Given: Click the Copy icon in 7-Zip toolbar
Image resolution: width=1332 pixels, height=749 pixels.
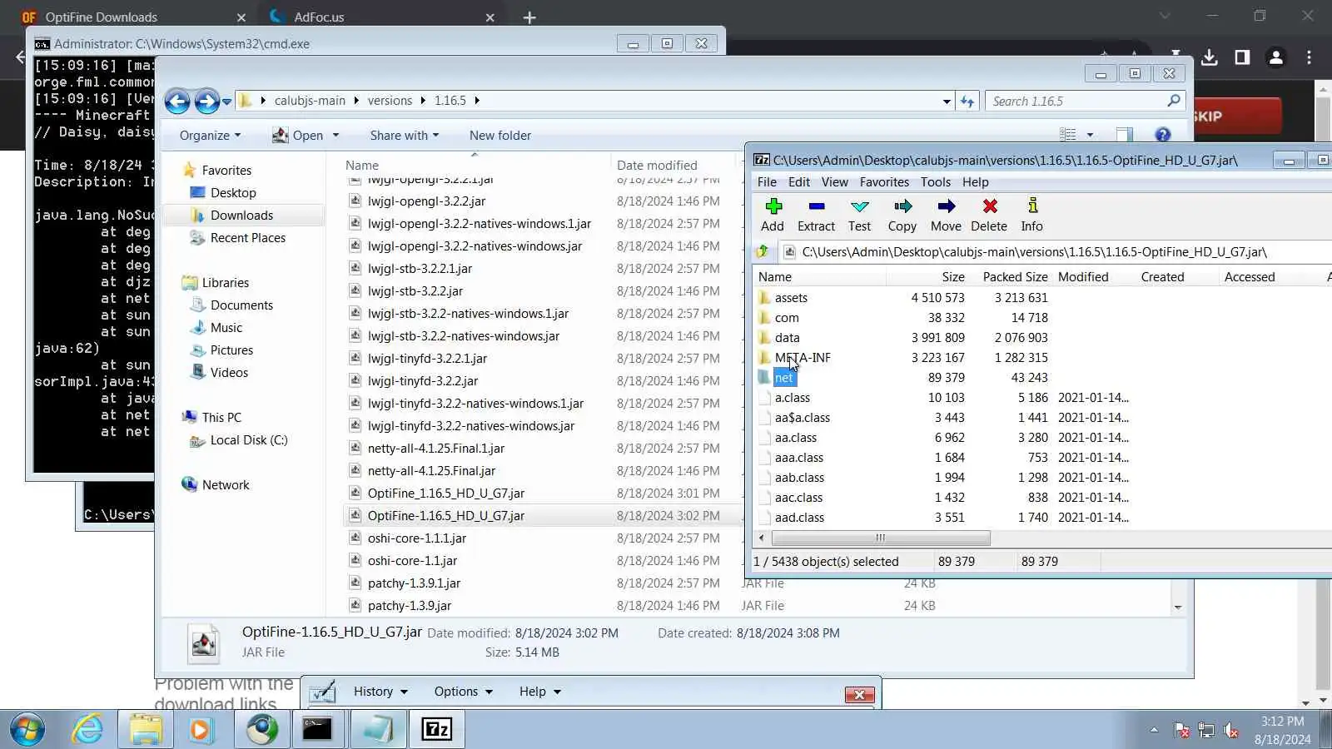Looking at the screenshot, I should click(902, 215).
